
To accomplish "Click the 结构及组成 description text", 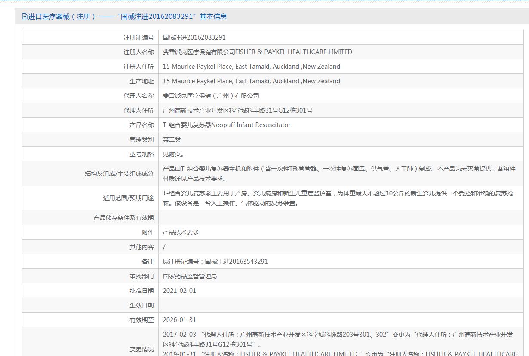I will [338, 173].
